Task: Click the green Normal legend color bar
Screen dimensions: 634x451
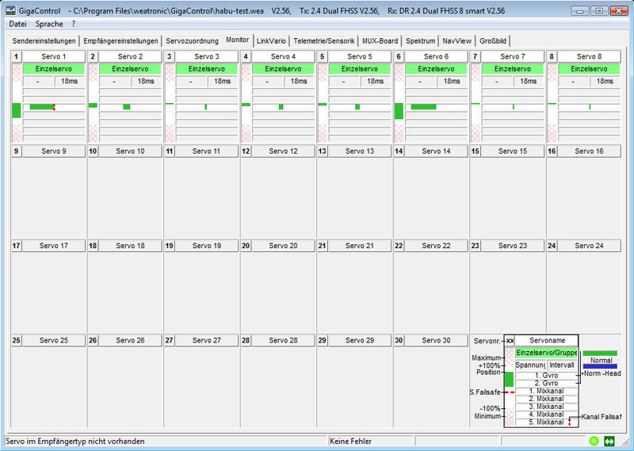Action: click(600, 354)
